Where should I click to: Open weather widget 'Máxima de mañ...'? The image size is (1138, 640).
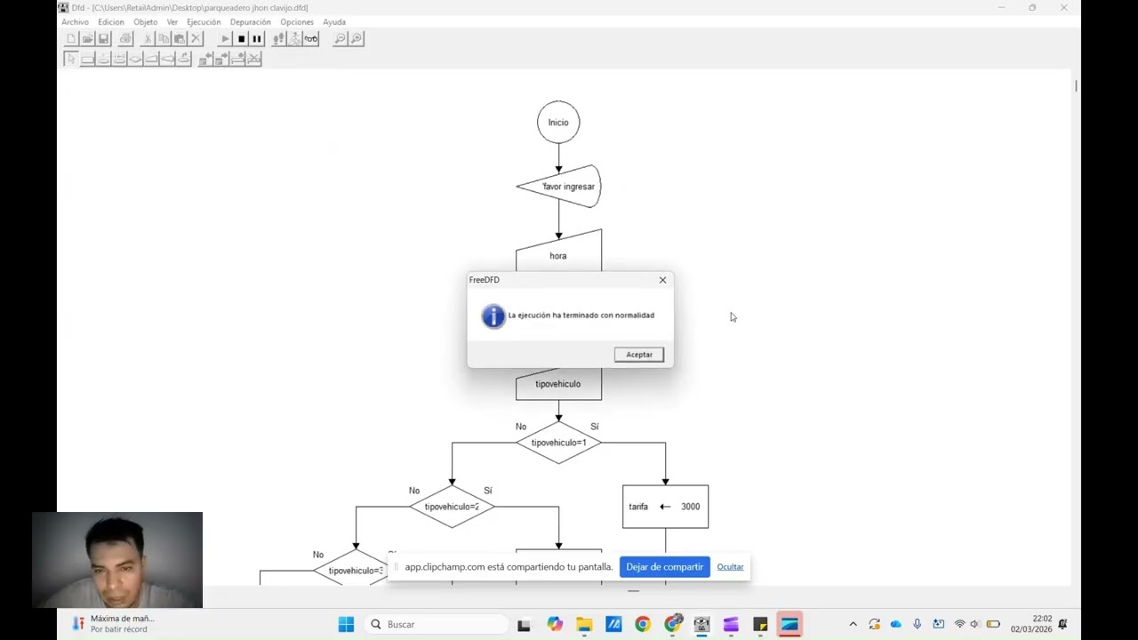pyautogui.click(x=111, y=624)
